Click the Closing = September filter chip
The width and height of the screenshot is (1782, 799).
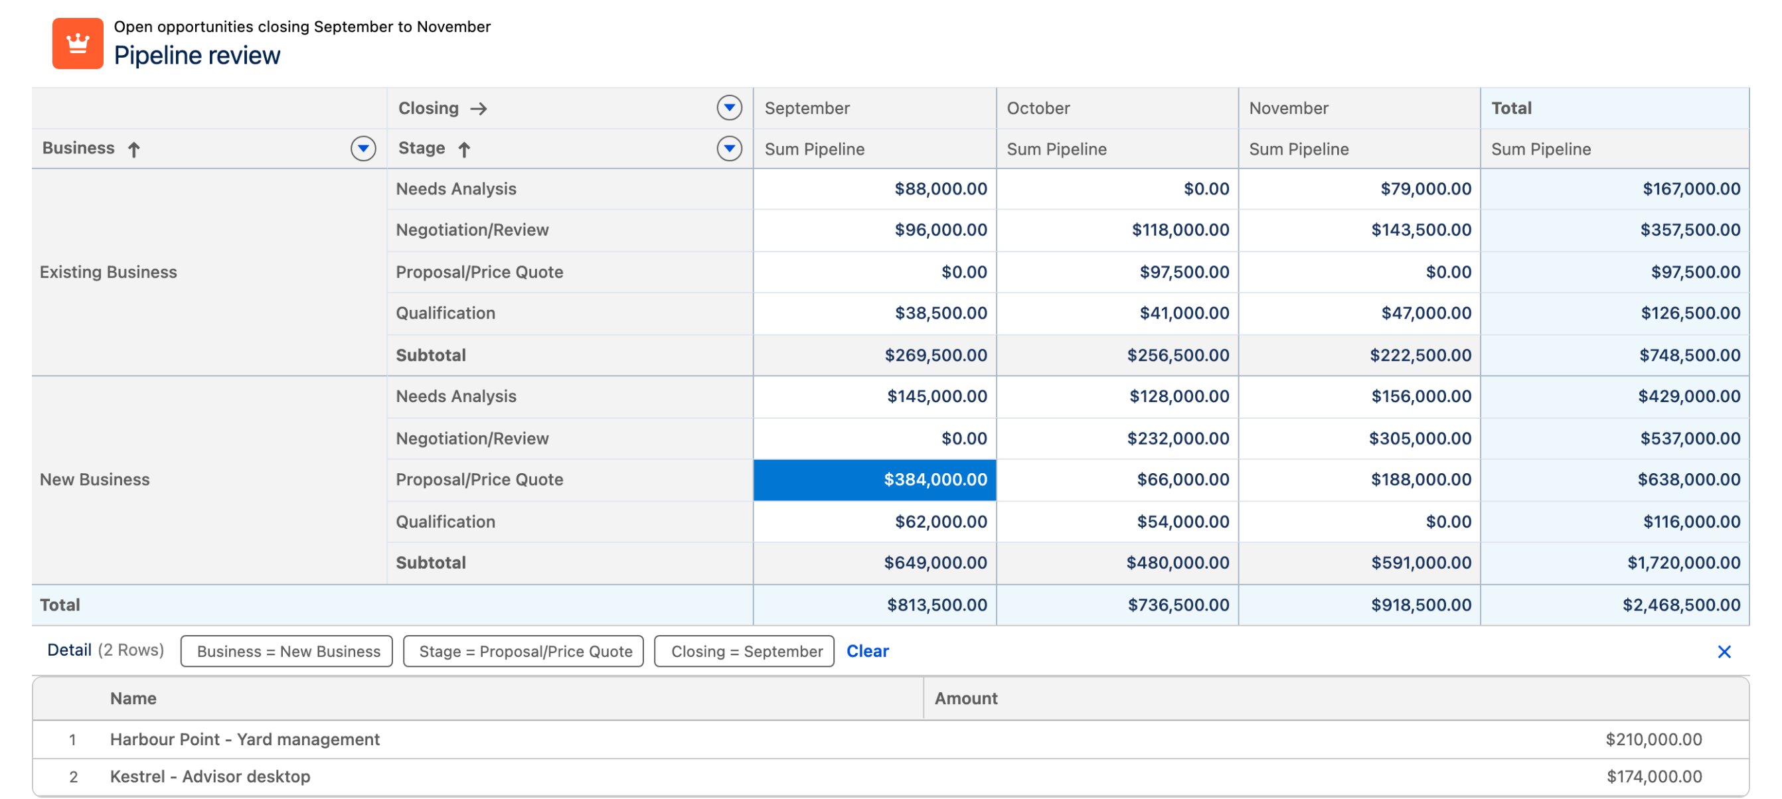[744, 651]
